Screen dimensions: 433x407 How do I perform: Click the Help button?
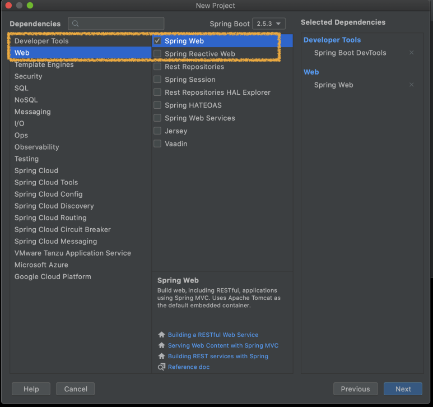pos(31,388)
